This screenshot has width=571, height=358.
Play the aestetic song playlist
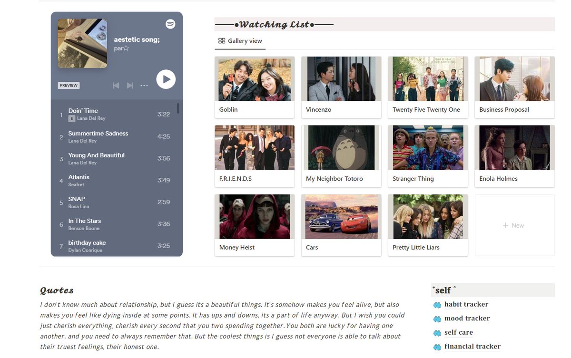pos(166,79)
